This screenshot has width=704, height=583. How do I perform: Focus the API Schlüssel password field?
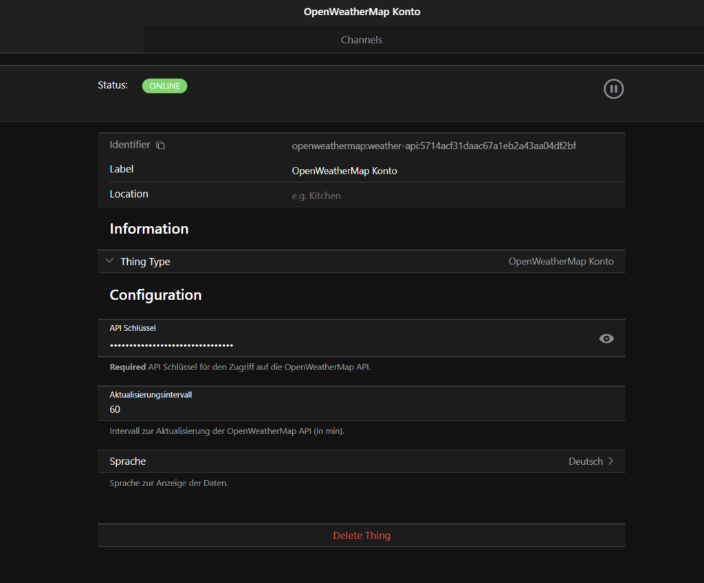click(351, 345)
